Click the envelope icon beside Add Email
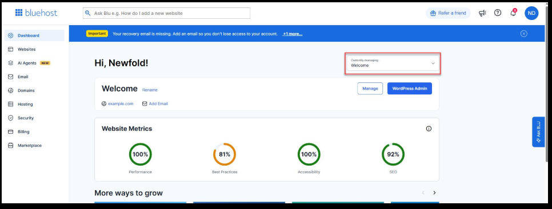This screenshot has width=552, height=209. [x=145, y=104]
